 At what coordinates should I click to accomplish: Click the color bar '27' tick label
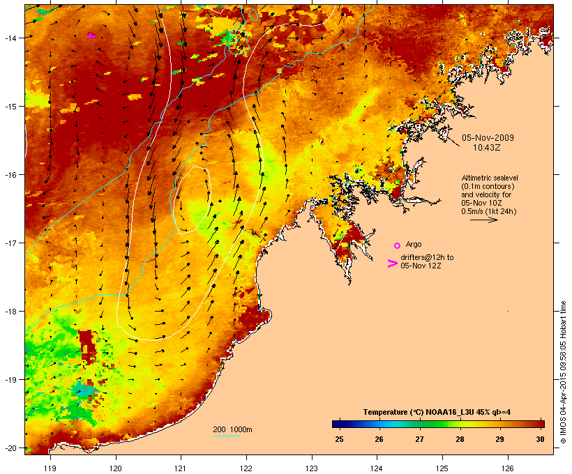(419, 439)
